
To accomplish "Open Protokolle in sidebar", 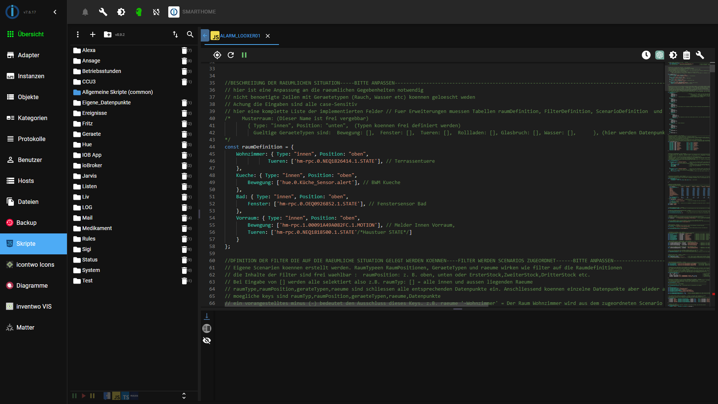I will [x=33, y=139].
